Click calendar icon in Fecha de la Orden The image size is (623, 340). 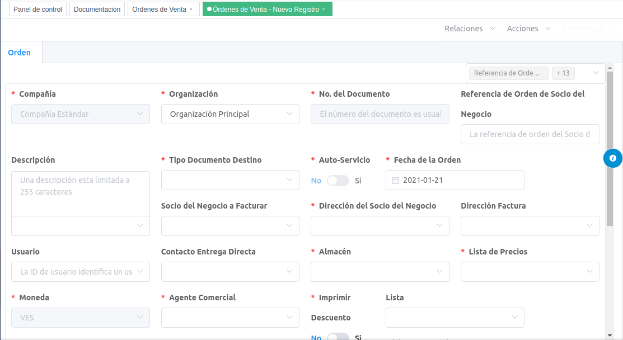pos(395,181)
